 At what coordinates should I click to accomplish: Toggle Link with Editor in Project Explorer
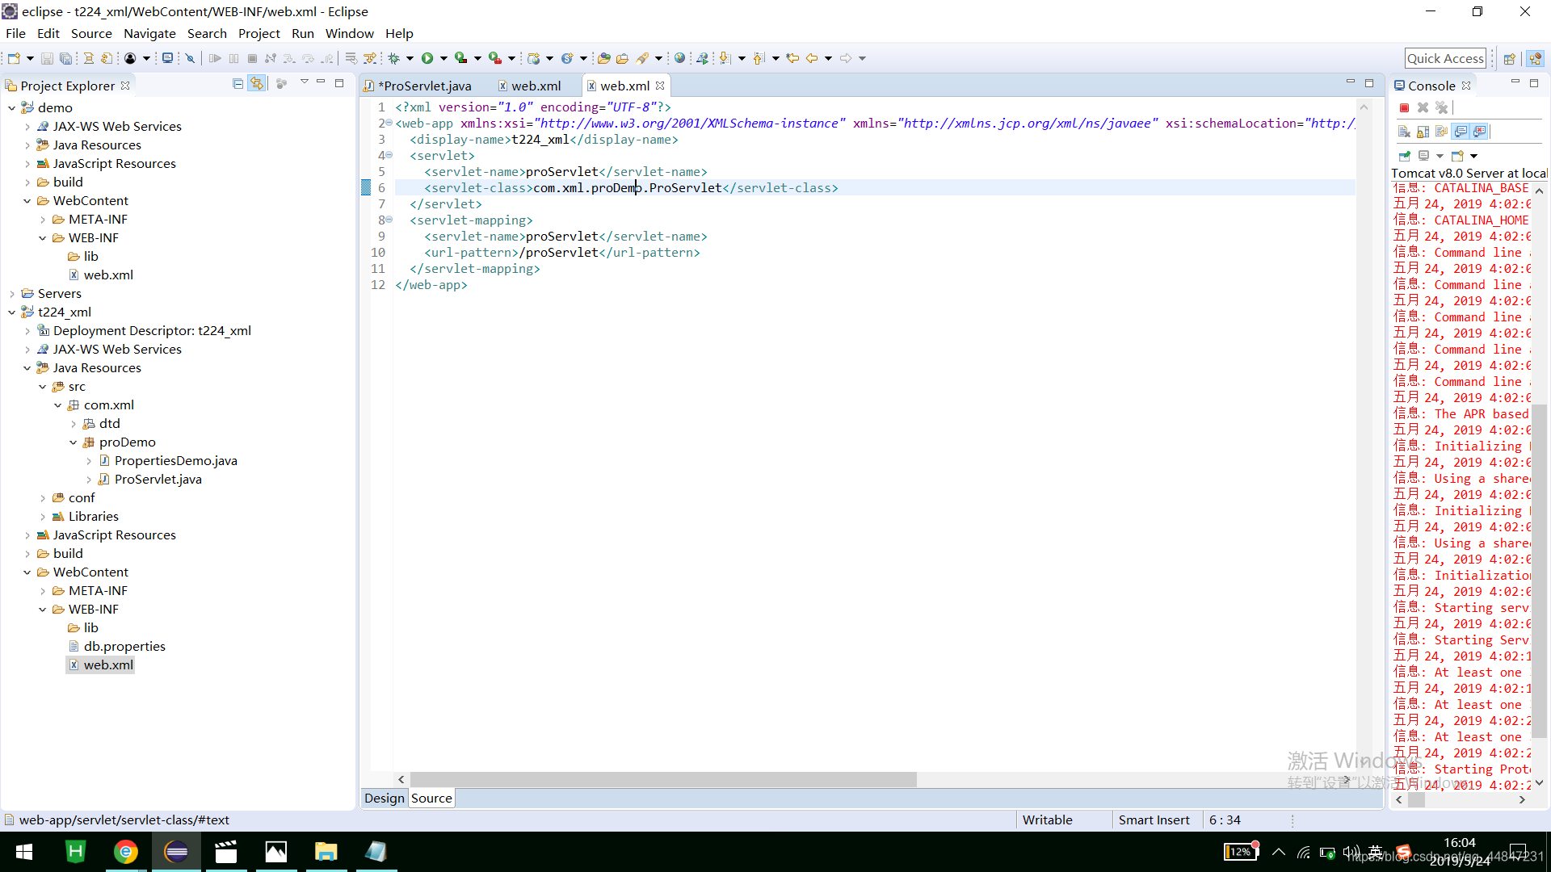257,84
